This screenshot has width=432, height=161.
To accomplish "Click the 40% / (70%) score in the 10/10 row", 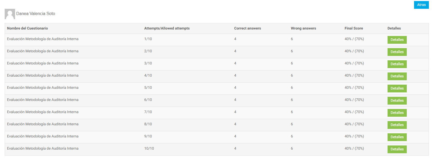I will (x=354, y=149).
